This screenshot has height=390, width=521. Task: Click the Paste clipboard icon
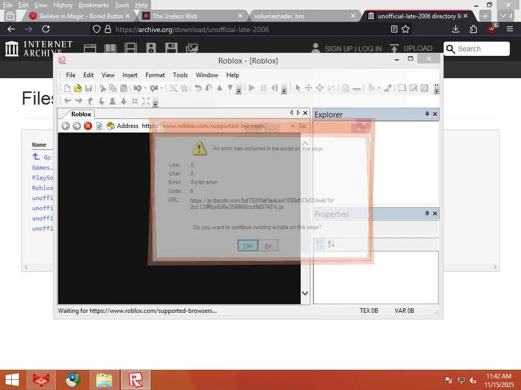124,88
